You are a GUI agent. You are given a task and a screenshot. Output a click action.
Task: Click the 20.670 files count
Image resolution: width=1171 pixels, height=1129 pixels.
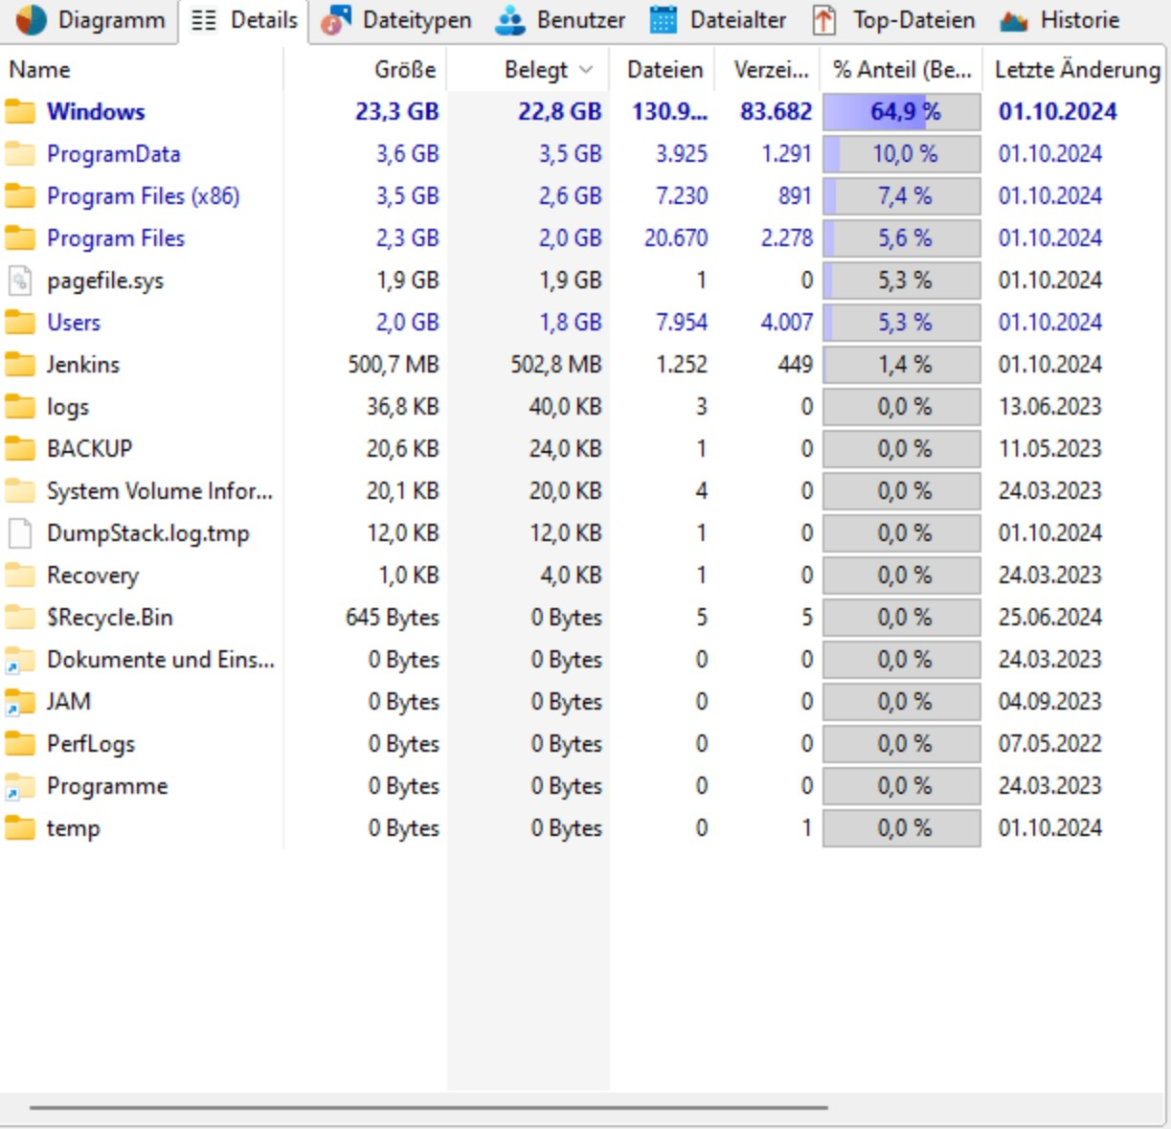[x=676, y=238]
